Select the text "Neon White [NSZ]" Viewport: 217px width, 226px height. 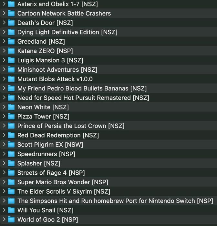[x=43, y=107]
